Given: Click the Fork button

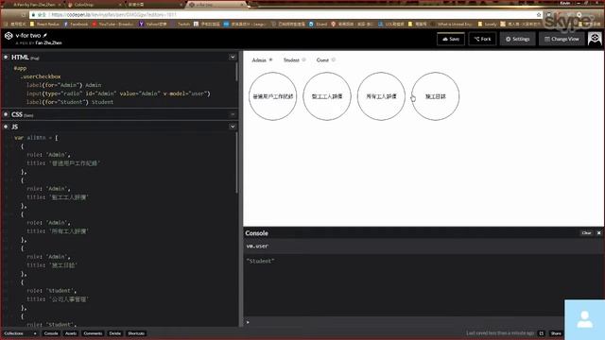Looking at the screenshot, I should tap(482, 39).
